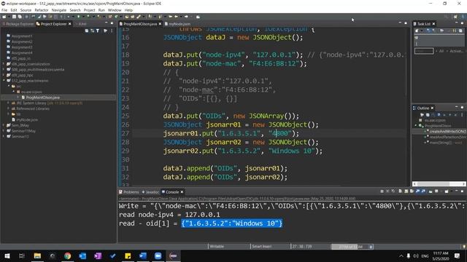The width and height of the screenshot is (467, 262).
Task: Run garbage collector from heap status icon
Action: (371, 247)
